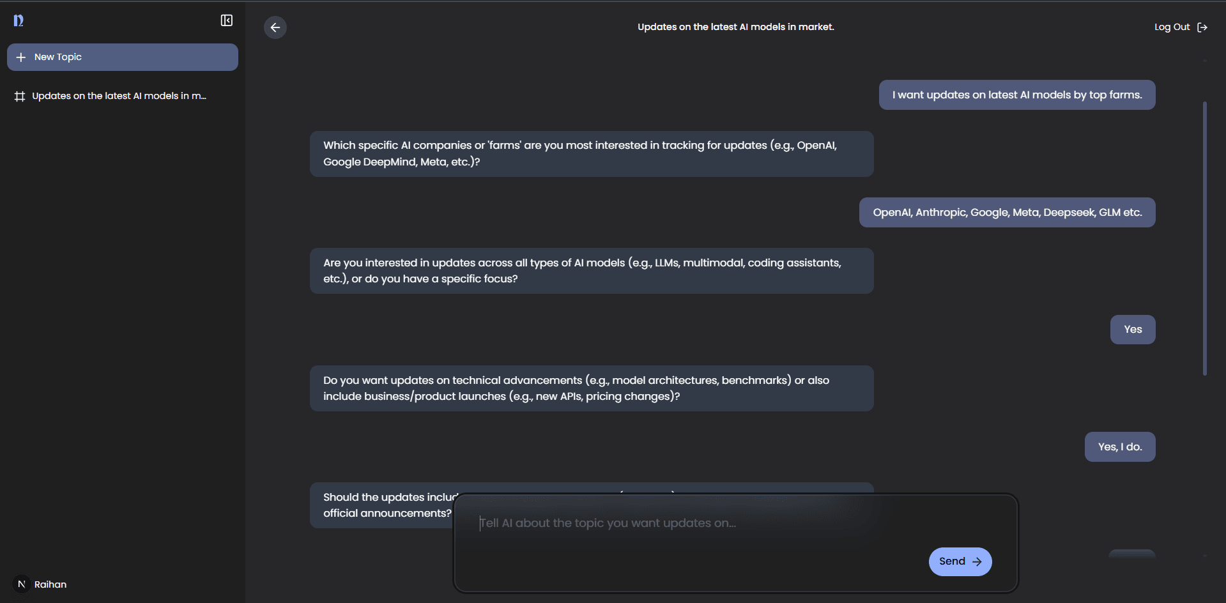Click the 'technical advancements' question message
This screenshot has width=1226, height=603.
(x=591, y=388)
